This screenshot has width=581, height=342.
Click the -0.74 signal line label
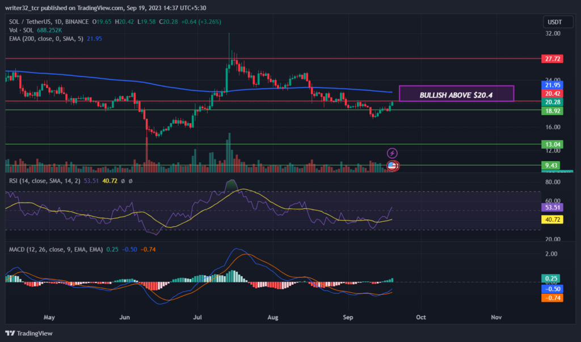[552, 298]
